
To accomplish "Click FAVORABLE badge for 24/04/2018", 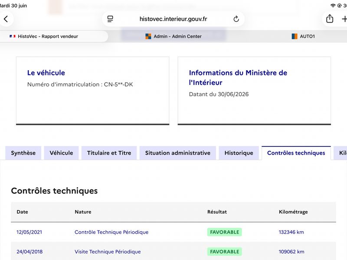I will 225,252.
